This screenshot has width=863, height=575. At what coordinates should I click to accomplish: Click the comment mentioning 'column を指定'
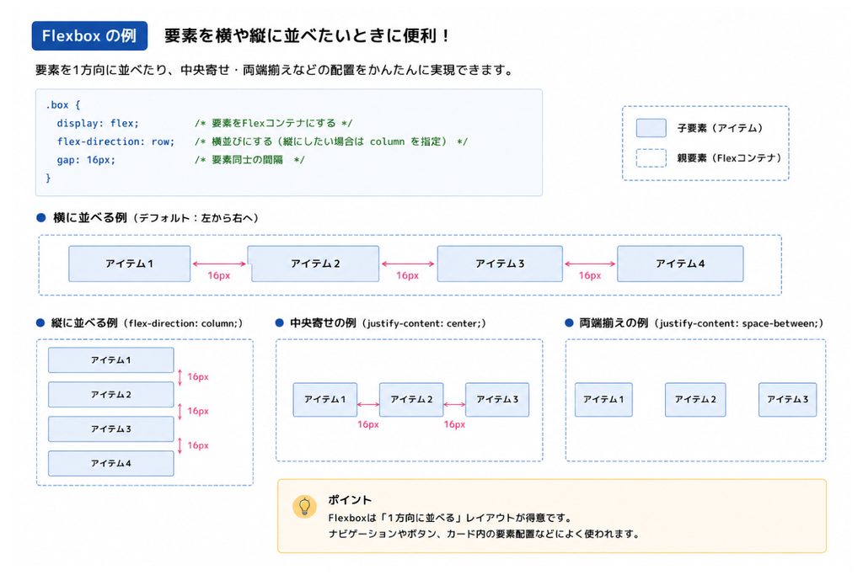(330, 141)
